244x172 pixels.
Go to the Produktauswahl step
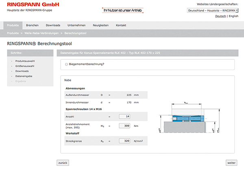click(x=25, y=60)
